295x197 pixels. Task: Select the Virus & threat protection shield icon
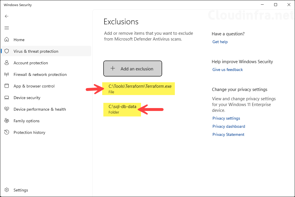[6, 51]
